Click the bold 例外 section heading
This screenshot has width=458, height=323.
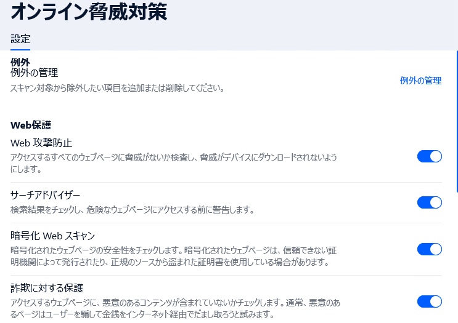click(x=20, y=62)
